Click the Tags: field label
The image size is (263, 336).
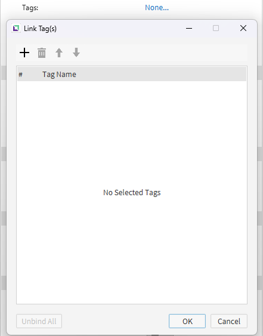(30, 8)
